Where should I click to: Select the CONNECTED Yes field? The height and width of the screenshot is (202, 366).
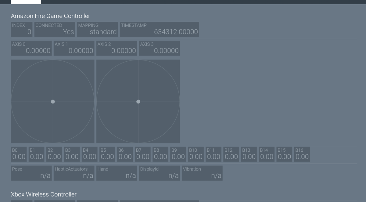(55, 29)
